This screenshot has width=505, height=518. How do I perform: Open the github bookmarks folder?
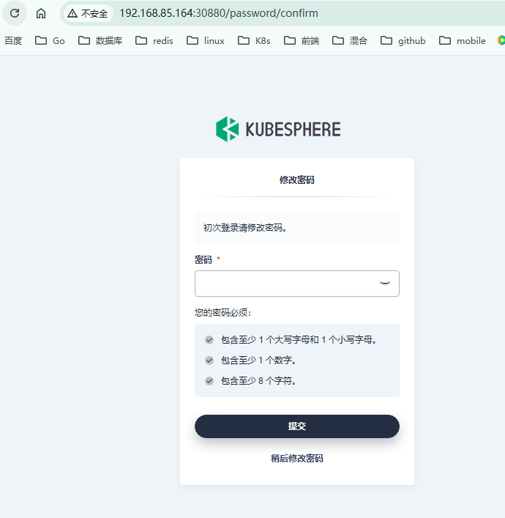tap(403, 40)
